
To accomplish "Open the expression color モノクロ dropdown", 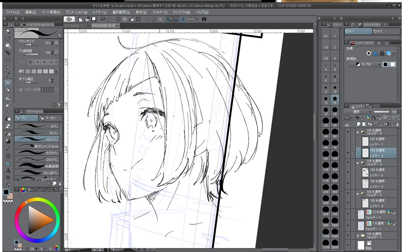I will click(365, 64).
